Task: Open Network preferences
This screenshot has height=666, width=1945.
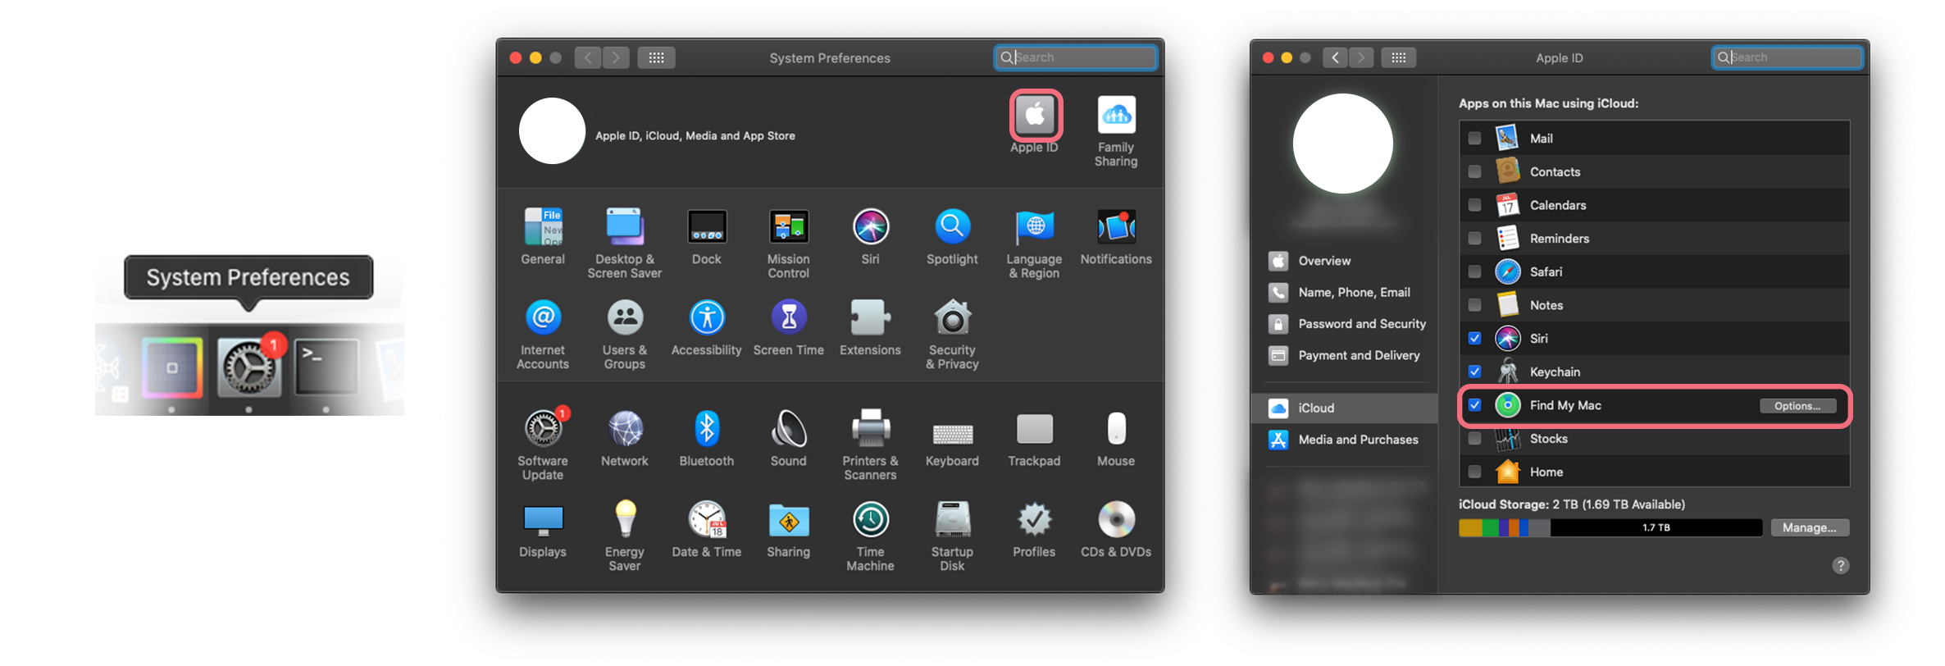Action: point(625,428)
